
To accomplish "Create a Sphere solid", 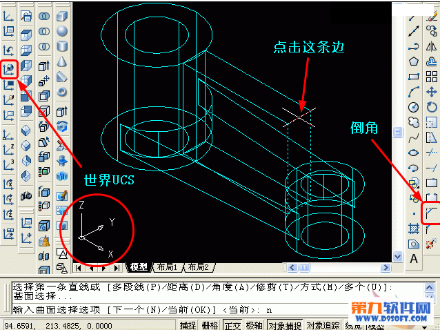I will [62, 31].
